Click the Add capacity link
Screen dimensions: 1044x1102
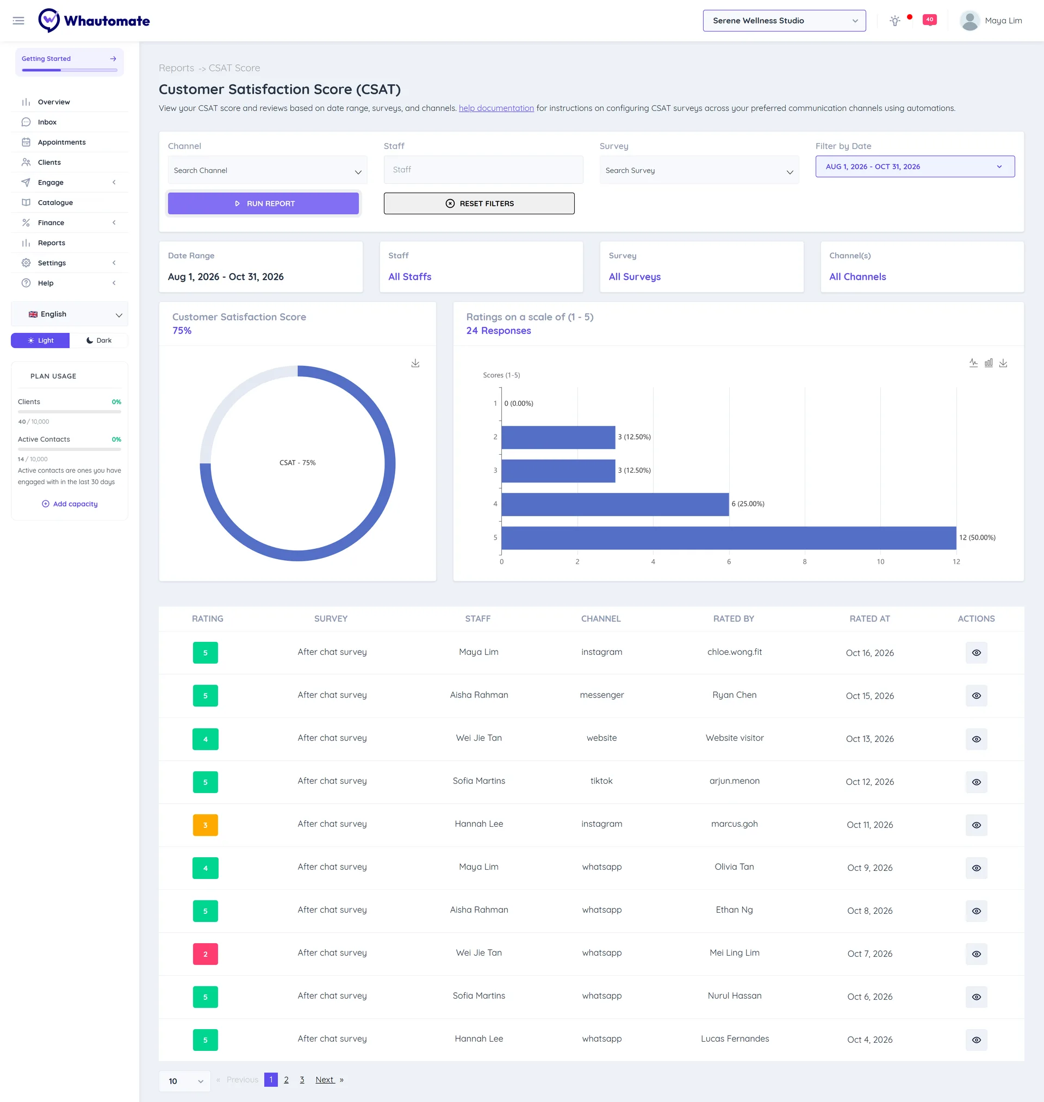pyautogui.click(x=70, y=504)
